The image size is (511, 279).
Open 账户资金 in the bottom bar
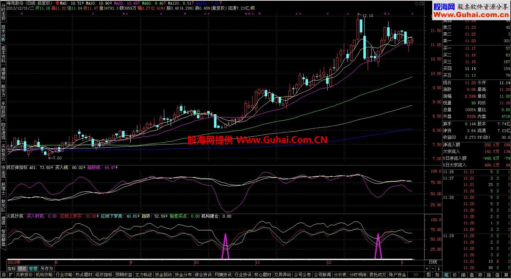[397, 275]
